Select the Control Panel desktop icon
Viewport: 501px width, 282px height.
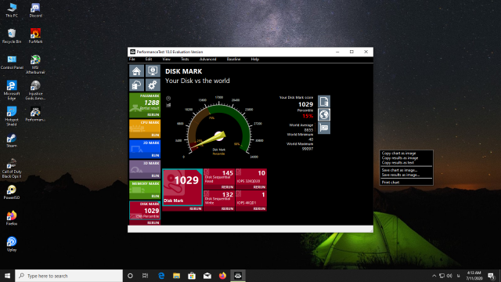click(12, 62)
